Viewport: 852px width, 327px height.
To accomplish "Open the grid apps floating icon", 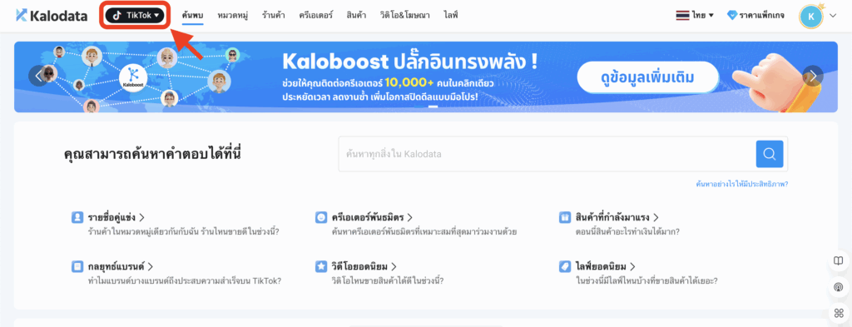I will pyautogui.click(x=839, y=313).
